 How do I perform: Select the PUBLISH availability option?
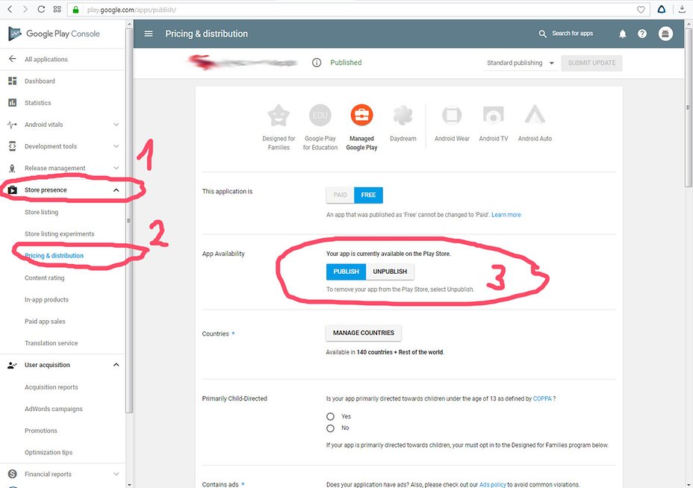point(346,272)
